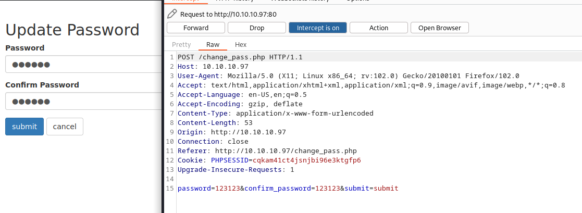Drop the intercepted request
Viewport: 582px width, 213px height.
[x=257, y=28]
